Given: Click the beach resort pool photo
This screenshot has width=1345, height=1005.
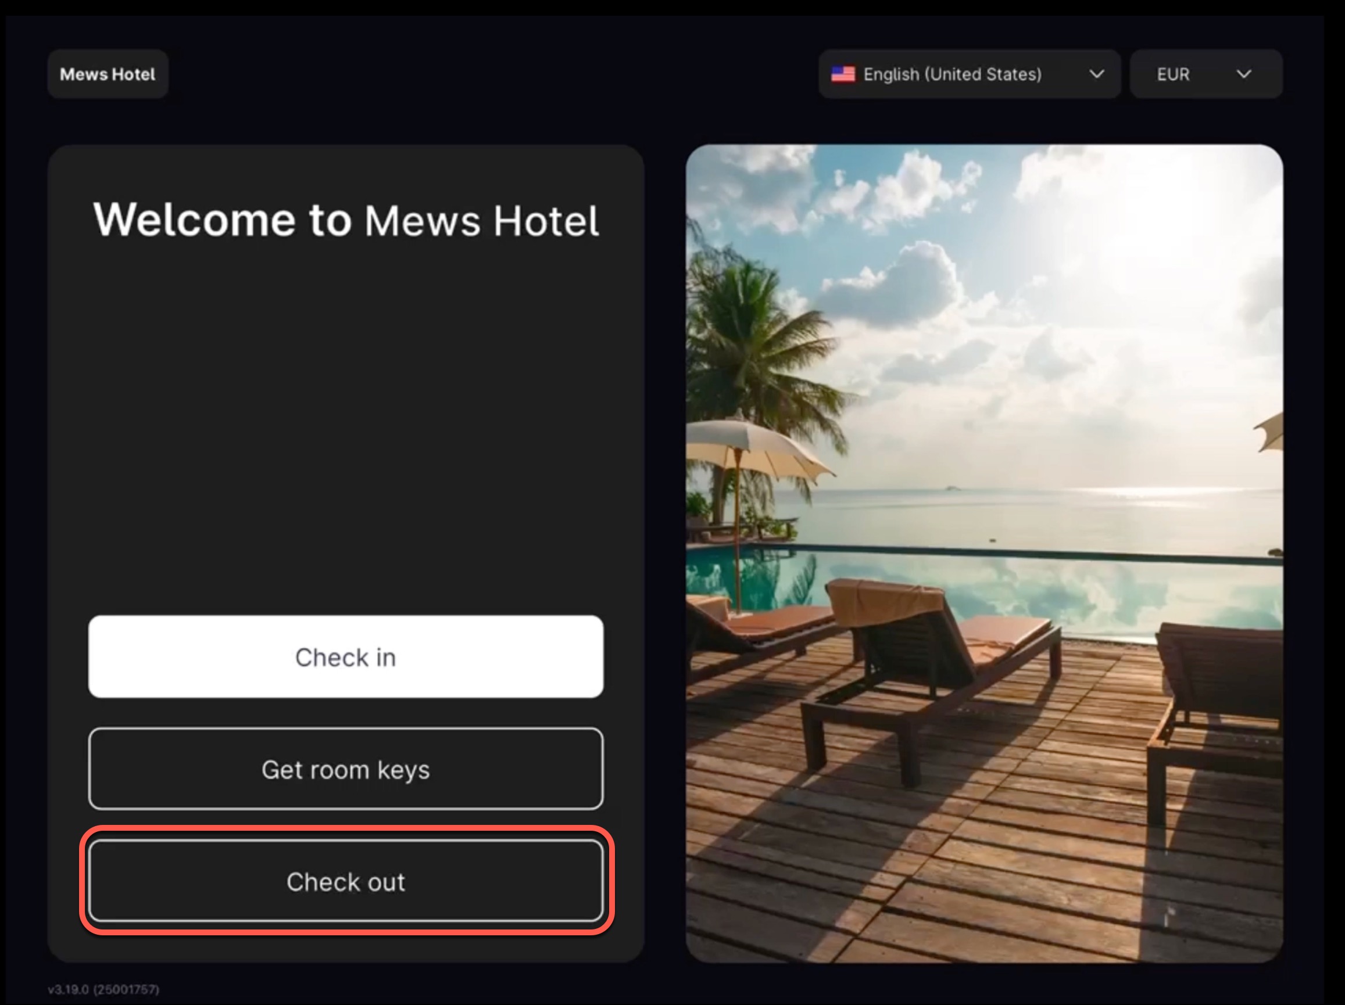Looking at the screenshot, I should [x=985, y=554].
